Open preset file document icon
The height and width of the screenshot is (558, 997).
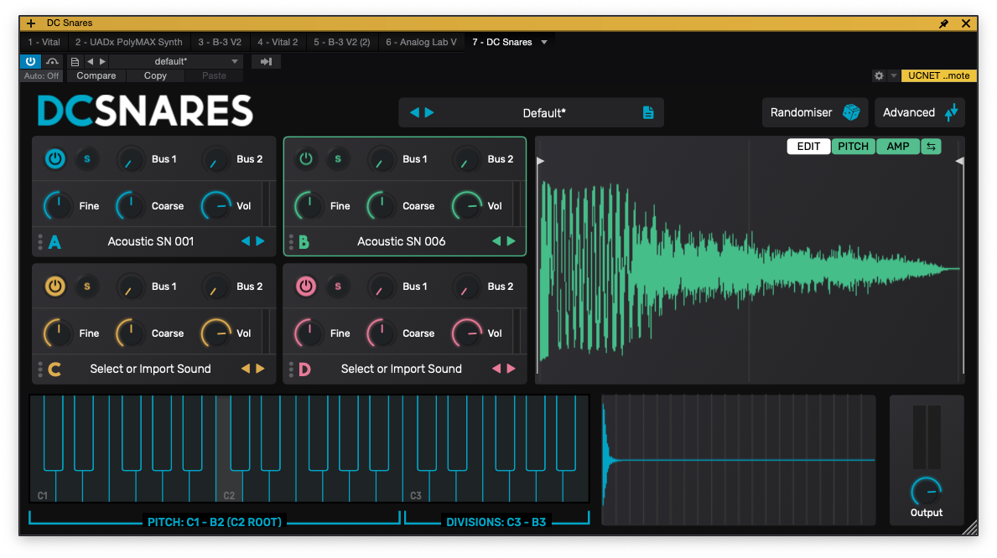[x=648, y=112]
